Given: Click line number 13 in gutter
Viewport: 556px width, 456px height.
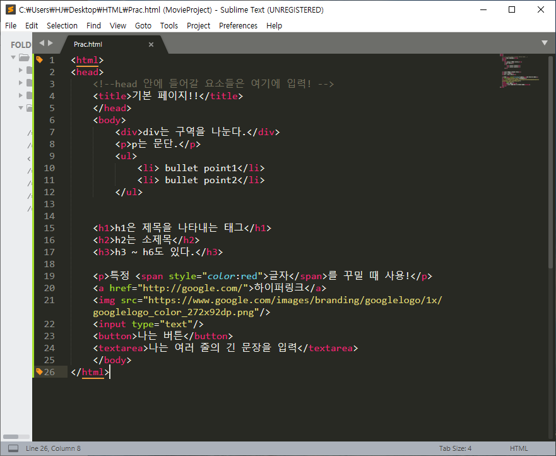Looking at the screenshot, I should tap(49, 204).
